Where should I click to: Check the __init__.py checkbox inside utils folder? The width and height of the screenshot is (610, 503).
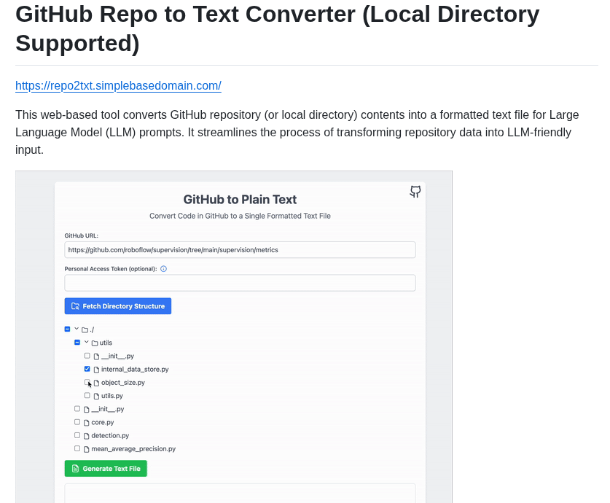point(87,356)
